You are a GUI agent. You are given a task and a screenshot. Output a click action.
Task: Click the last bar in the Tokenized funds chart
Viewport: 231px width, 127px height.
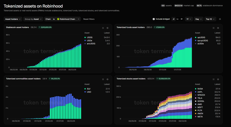click(191, 52)
